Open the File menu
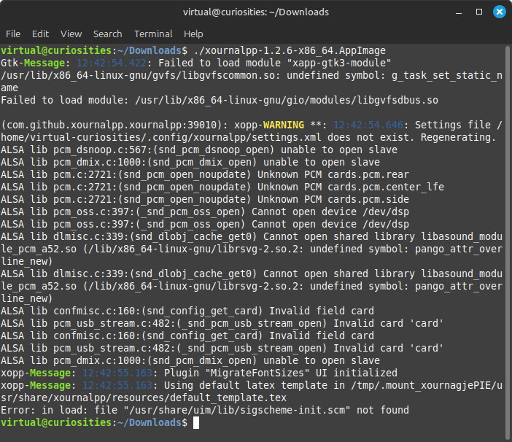This screenshot has height=442, width=512. (x=13, y=34)
